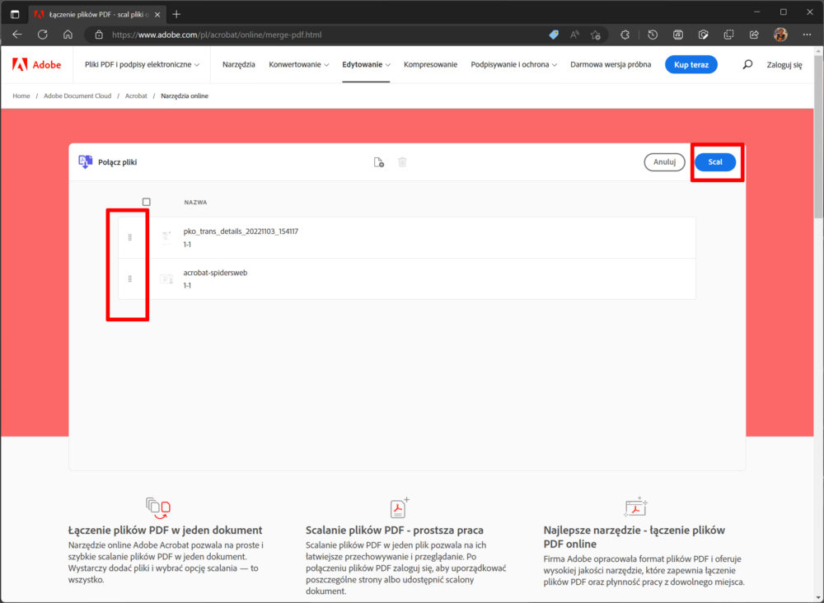Open the shopping price tag icon
Image resolution: width=824 pixels, height=603 pixels.
(x=554, y=35)
